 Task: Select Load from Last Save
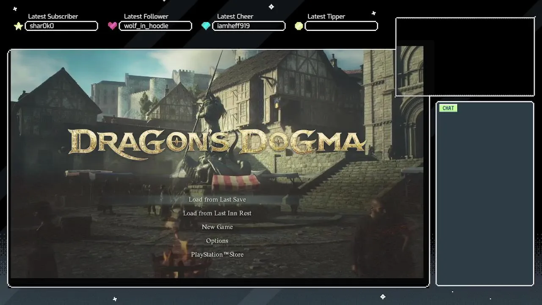tap(217, 200)
